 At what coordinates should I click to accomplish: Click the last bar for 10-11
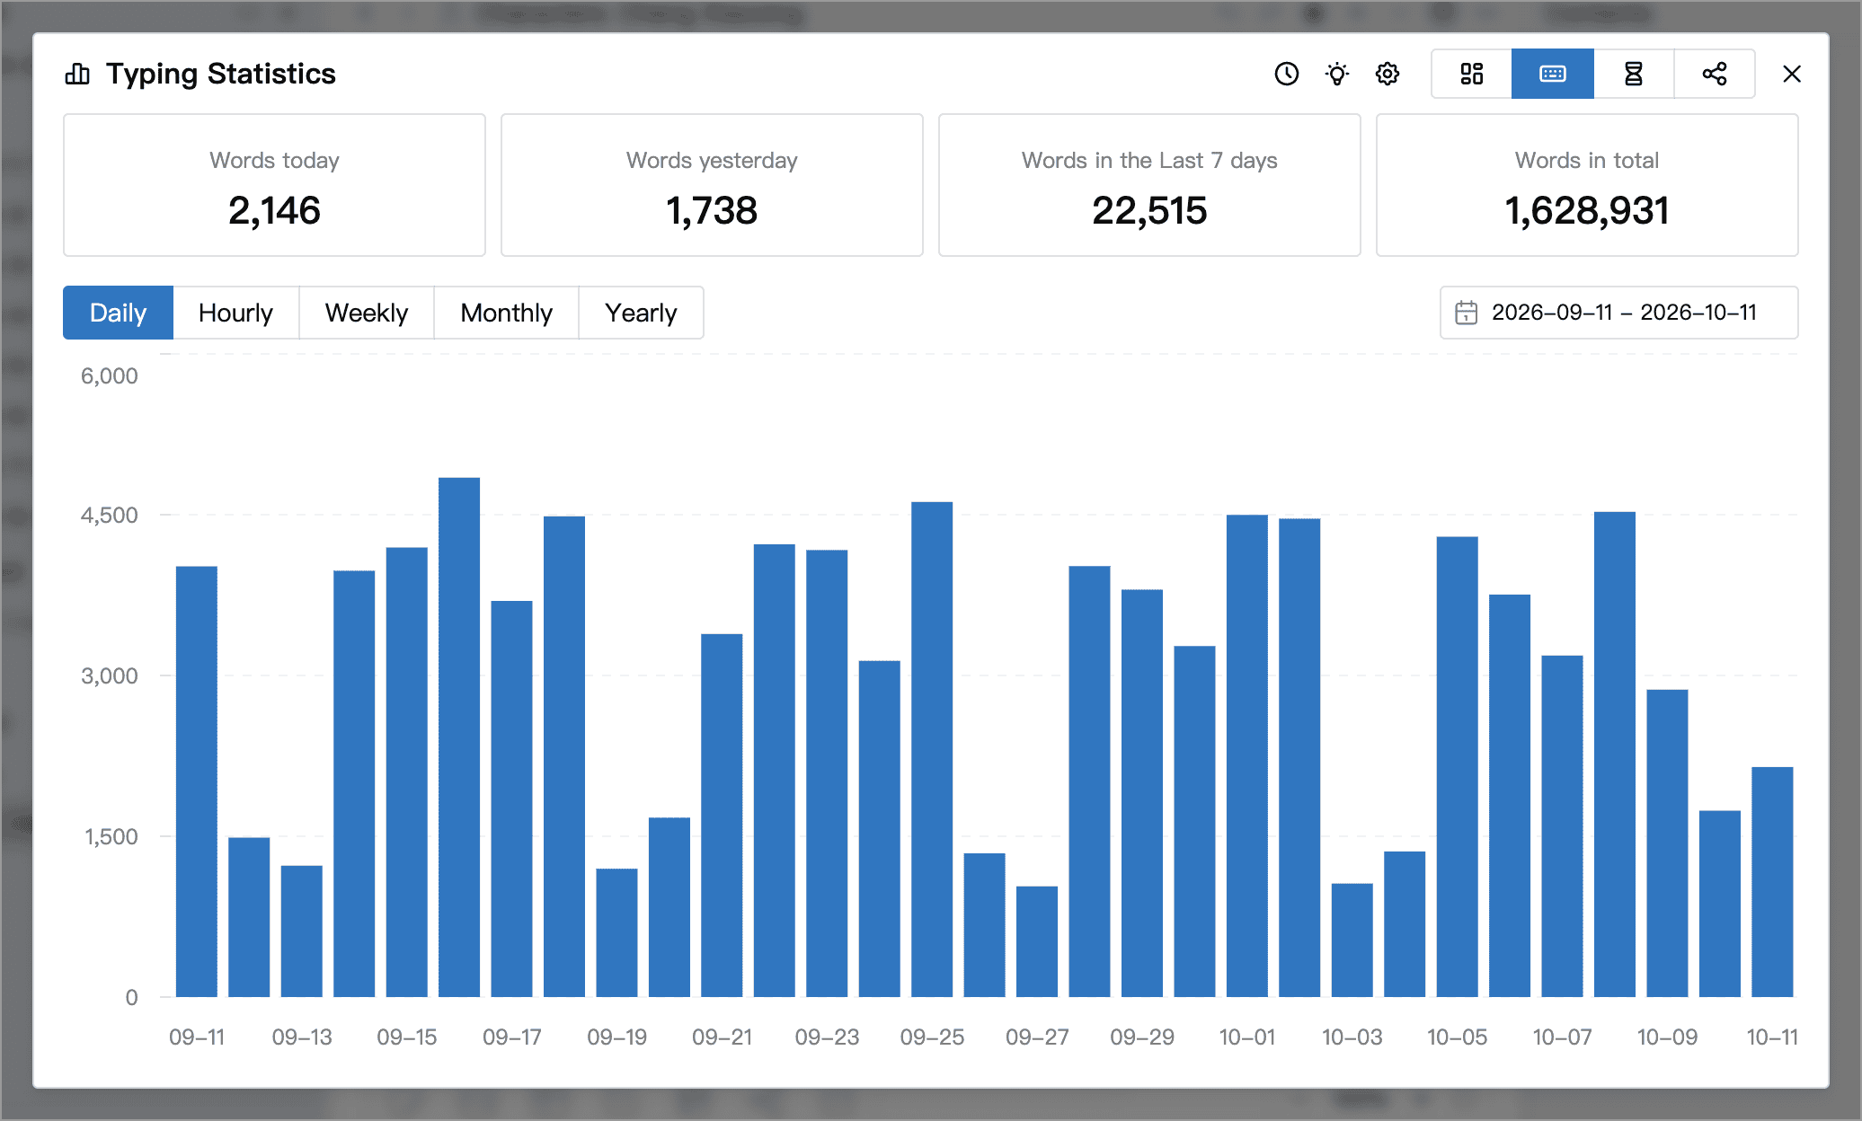tap(1772, 882)
